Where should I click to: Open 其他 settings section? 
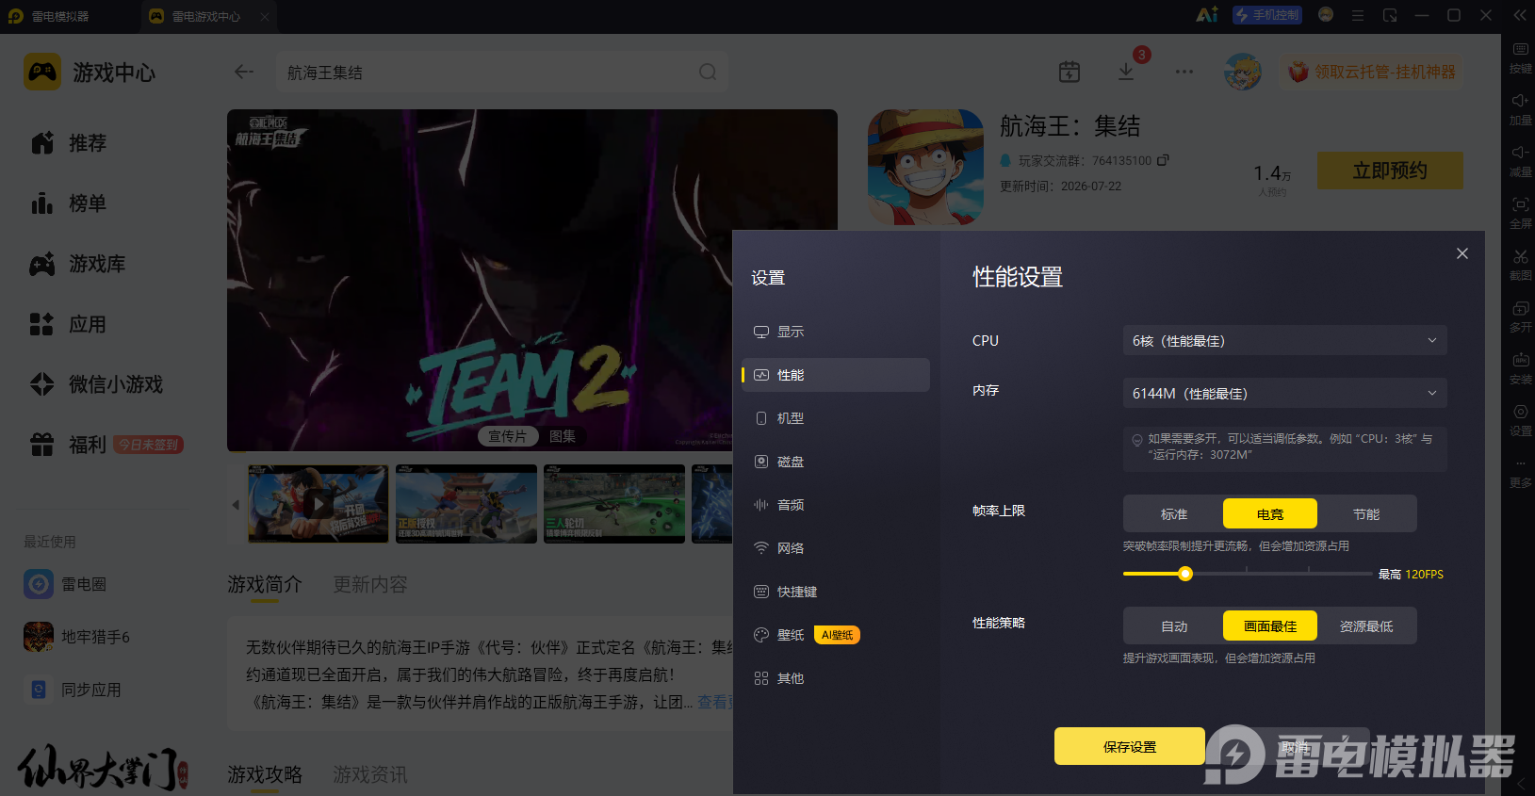click(836, 678)
